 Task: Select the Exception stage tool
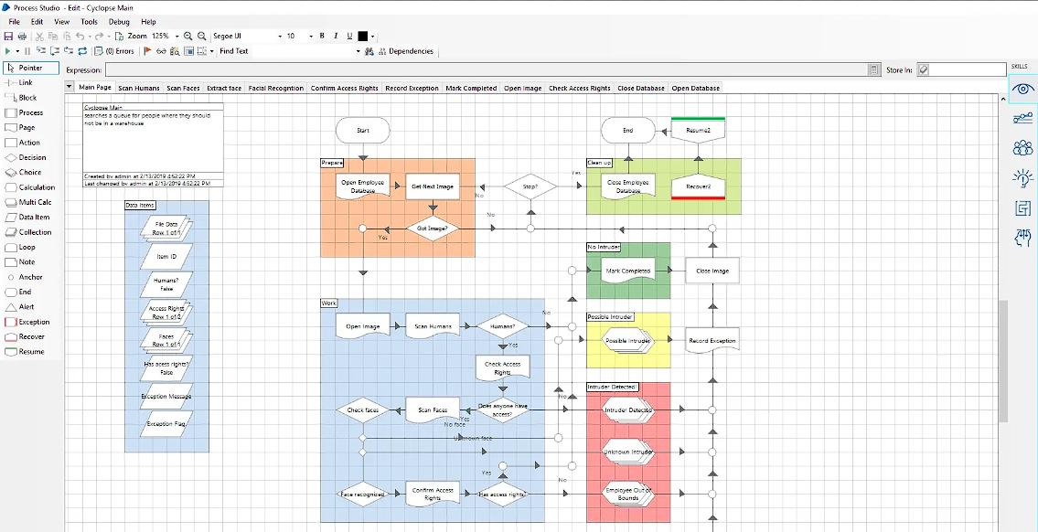pos(34,322)
